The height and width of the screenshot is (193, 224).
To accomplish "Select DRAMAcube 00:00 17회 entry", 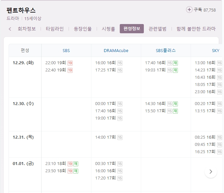I will point(106,103).
